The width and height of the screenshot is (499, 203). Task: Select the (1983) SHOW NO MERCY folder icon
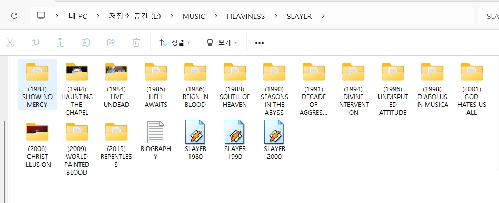pyautogui.click(x=37, y=72)
